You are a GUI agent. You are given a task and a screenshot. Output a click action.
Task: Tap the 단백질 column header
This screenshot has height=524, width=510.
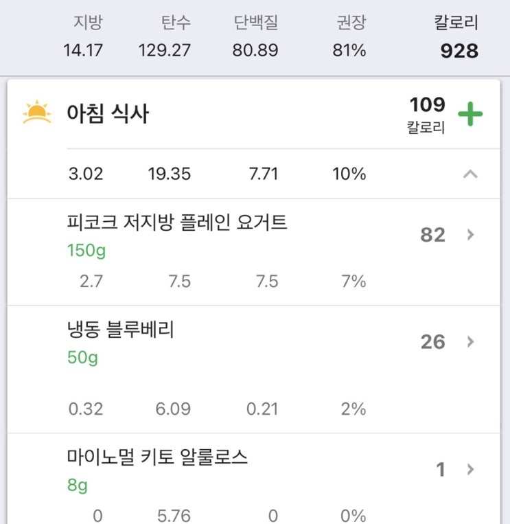tap(255, 23)
